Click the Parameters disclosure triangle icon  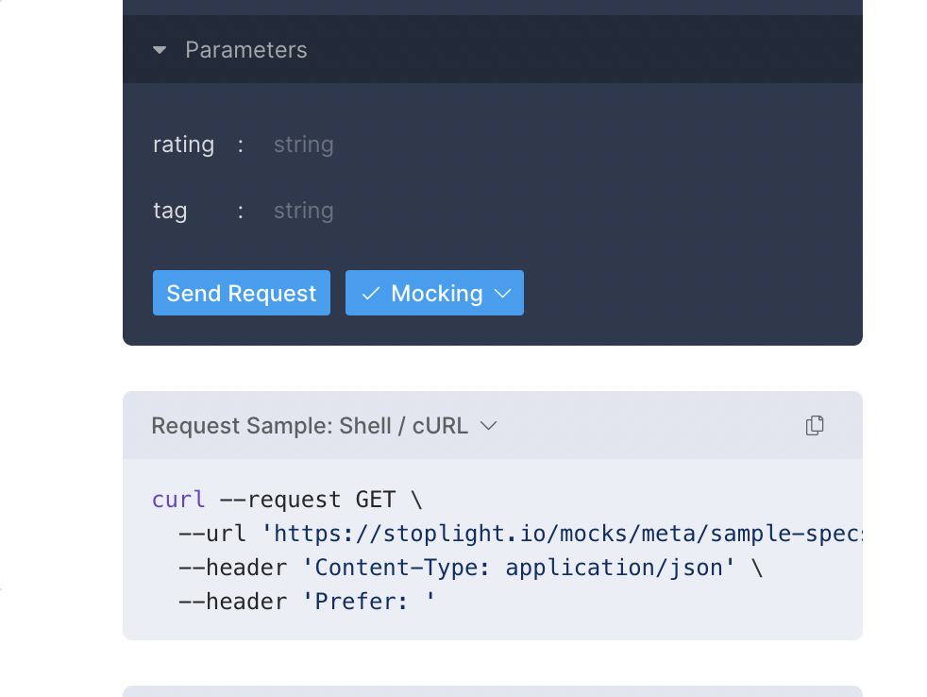160,50
